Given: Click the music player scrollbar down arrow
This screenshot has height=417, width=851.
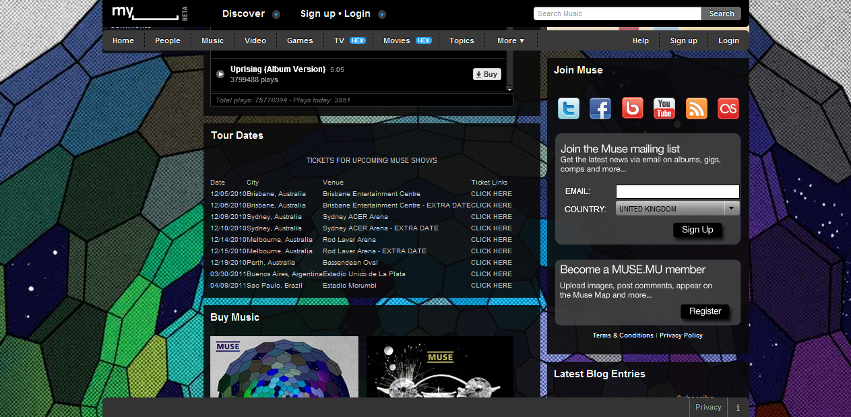Looking at the screenshot, I should (509, 89).
